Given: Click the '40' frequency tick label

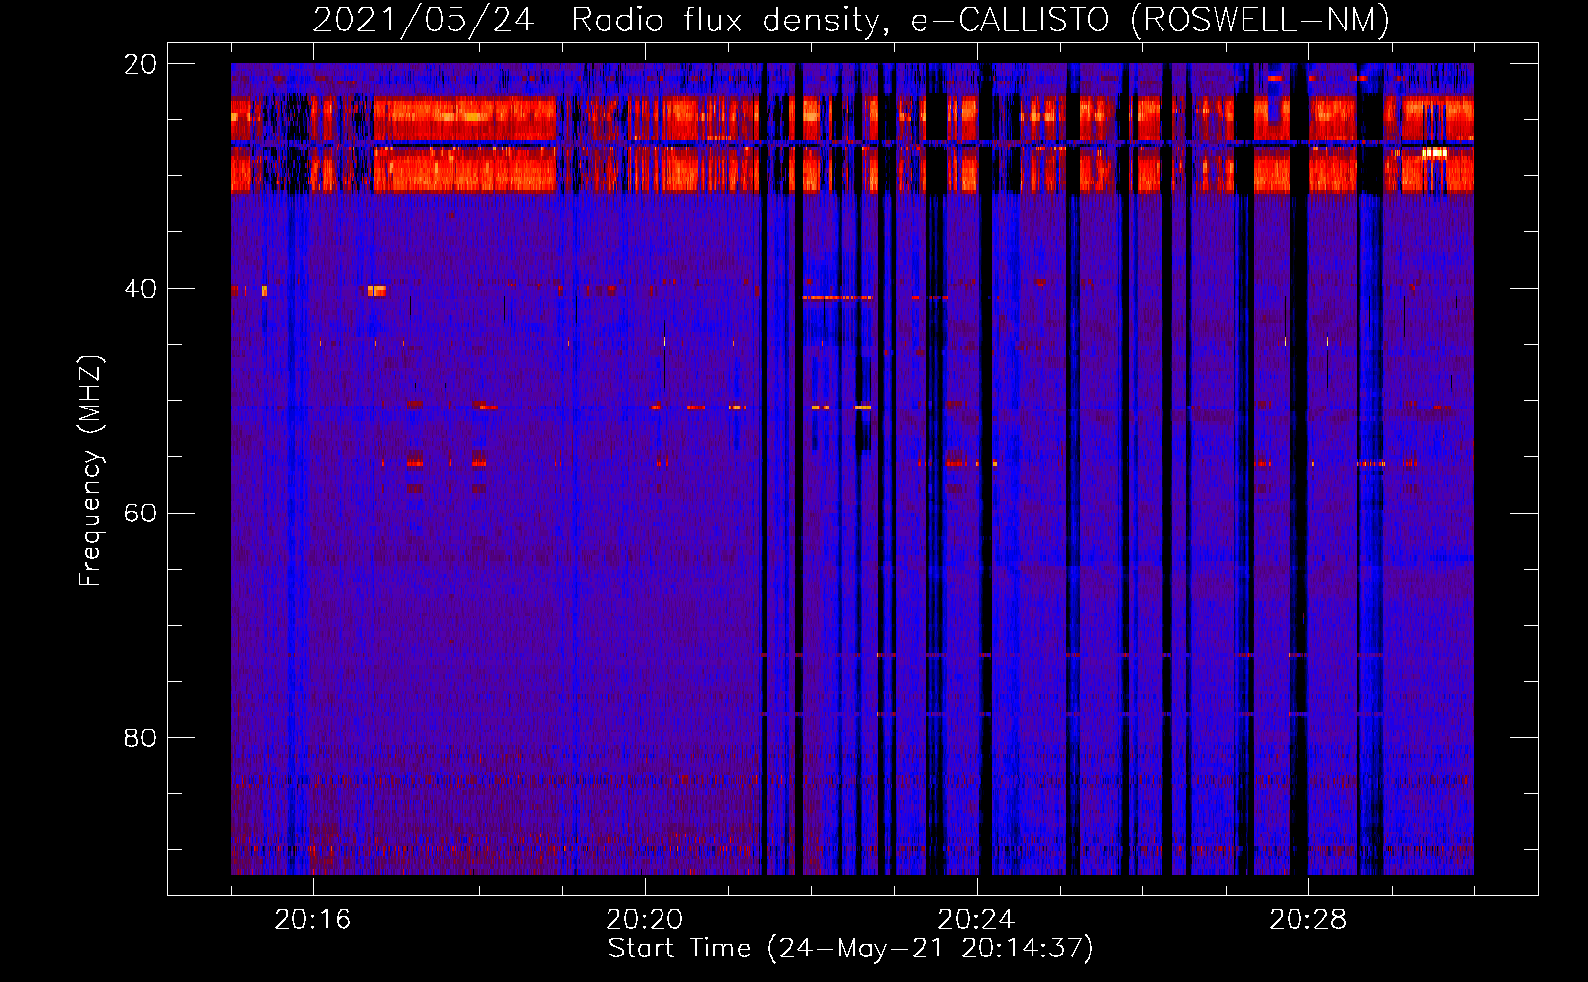Looking at the screenshot, I should (140, 289).
